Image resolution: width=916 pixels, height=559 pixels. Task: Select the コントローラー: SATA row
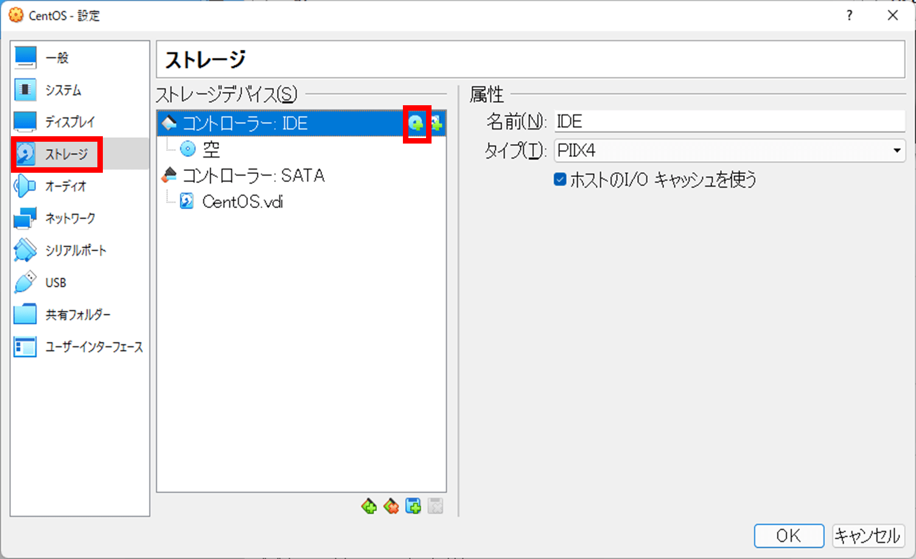(x=301, y=175)
